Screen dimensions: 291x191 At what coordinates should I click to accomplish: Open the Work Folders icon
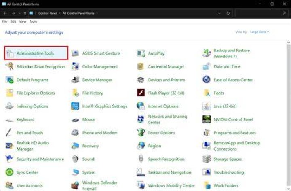207,185
